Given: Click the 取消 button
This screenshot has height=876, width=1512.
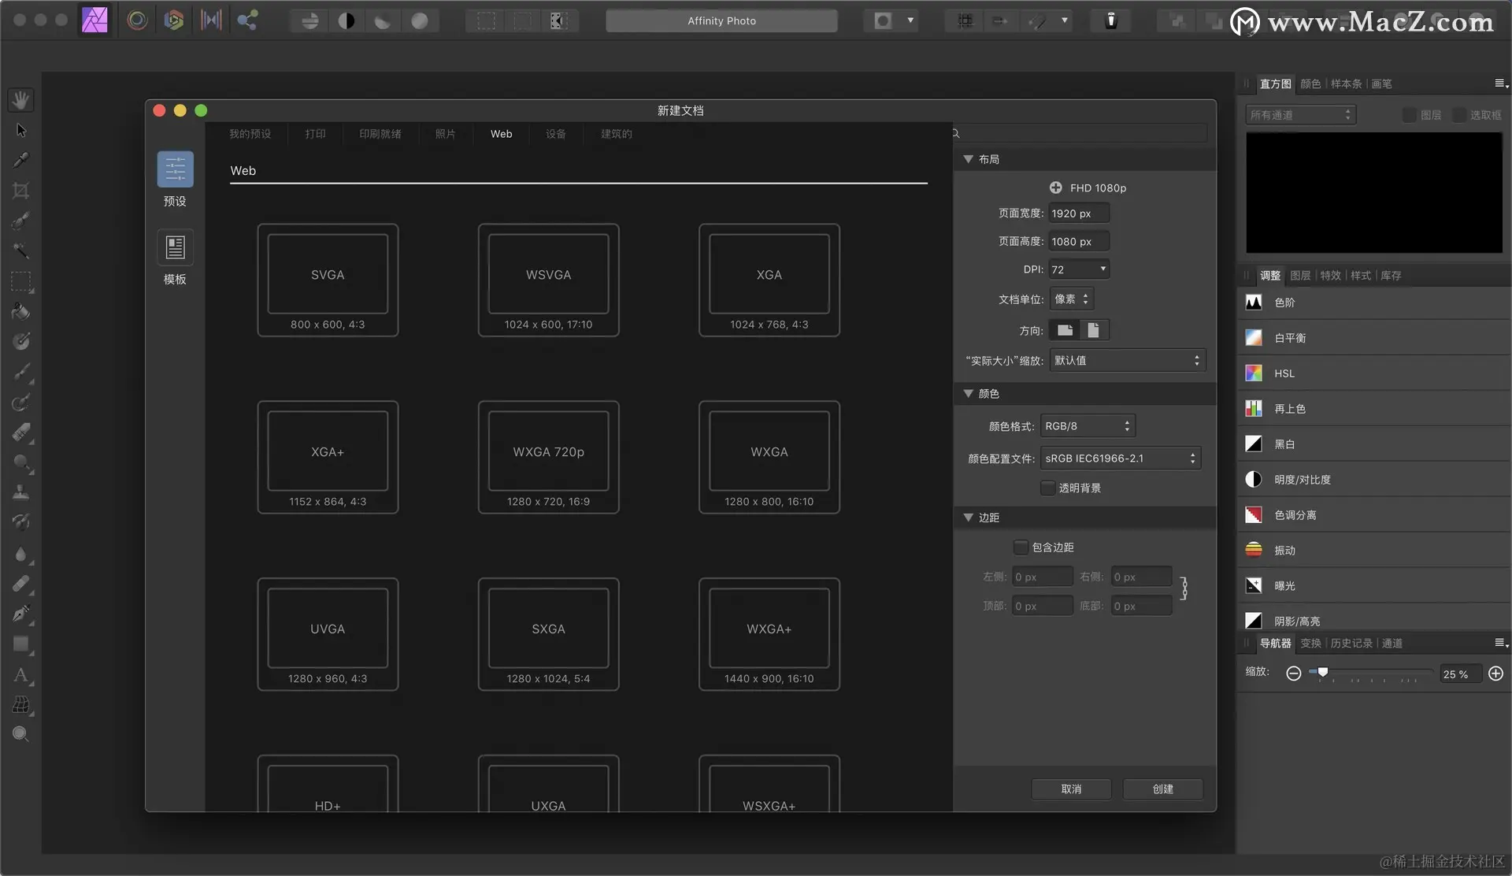Looking at the screenshot, I should (1071, 789).
